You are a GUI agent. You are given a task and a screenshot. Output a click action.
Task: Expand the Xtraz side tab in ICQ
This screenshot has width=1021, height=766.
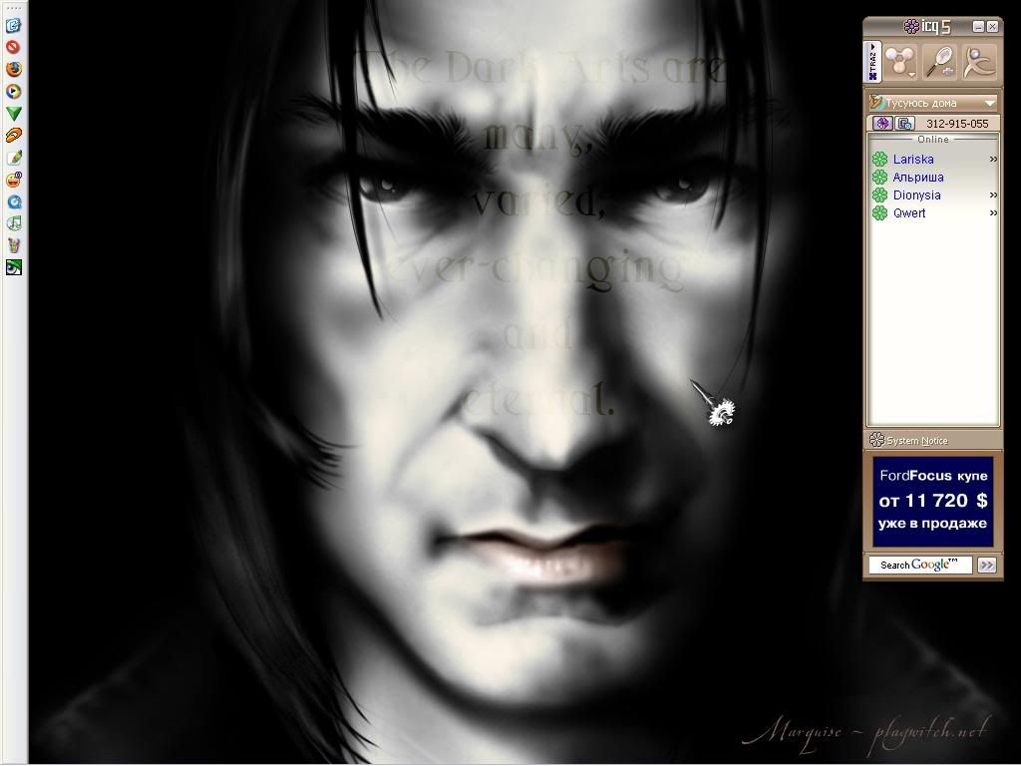coord(872,62)
